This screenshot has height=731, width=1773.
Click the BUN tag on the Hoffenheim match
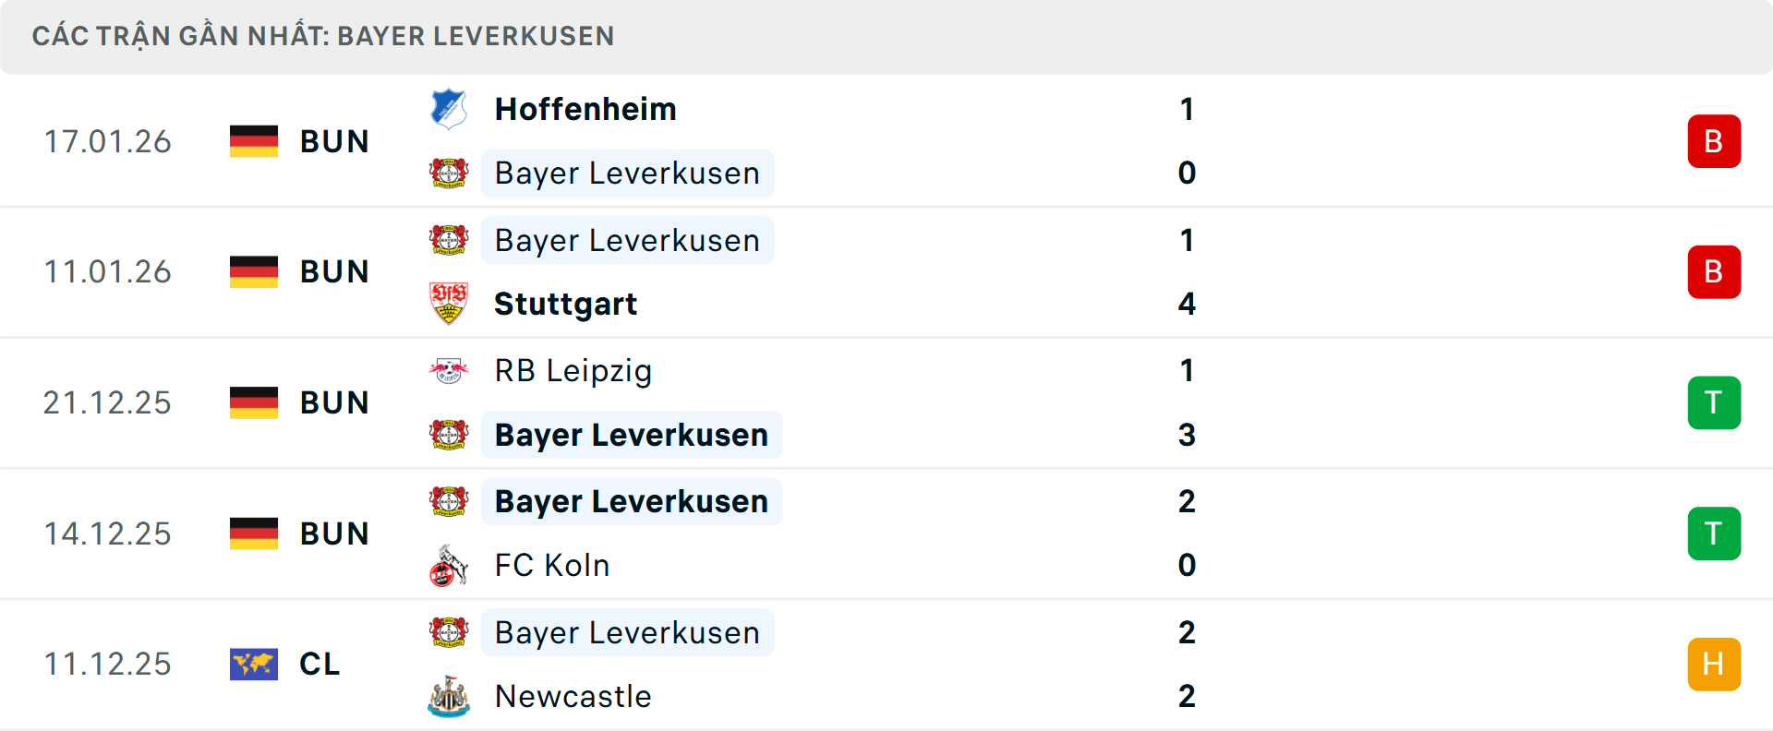[x=334, y=141]
